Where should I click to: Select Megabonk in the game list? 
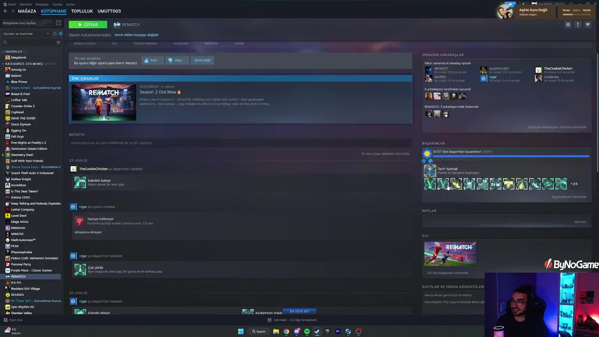point(19,58)
